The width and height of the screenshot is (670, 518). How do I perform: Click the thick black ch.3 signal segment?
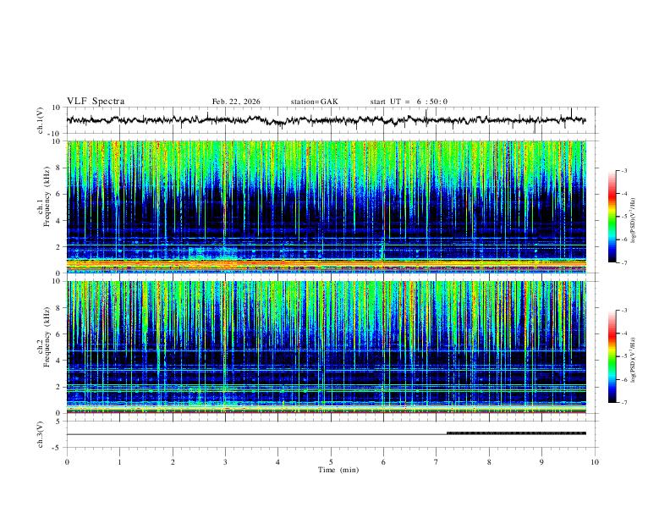[516, 433]
